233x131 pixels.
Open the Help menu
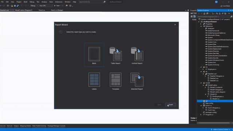(x=74, y=2)
